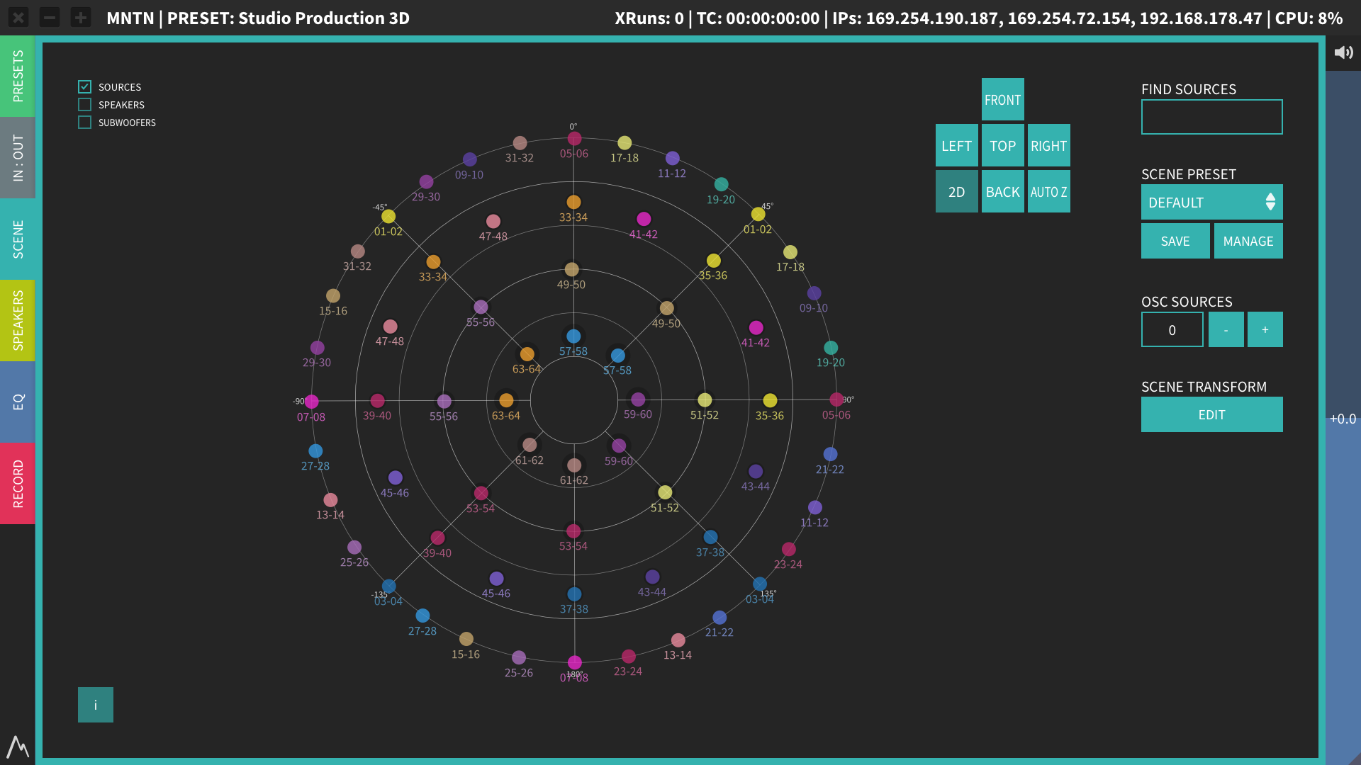Click the 05-06 source dot at 0°
This screenshot has width=1361, height=765.
pyautogui.click(x=575, y=139)
